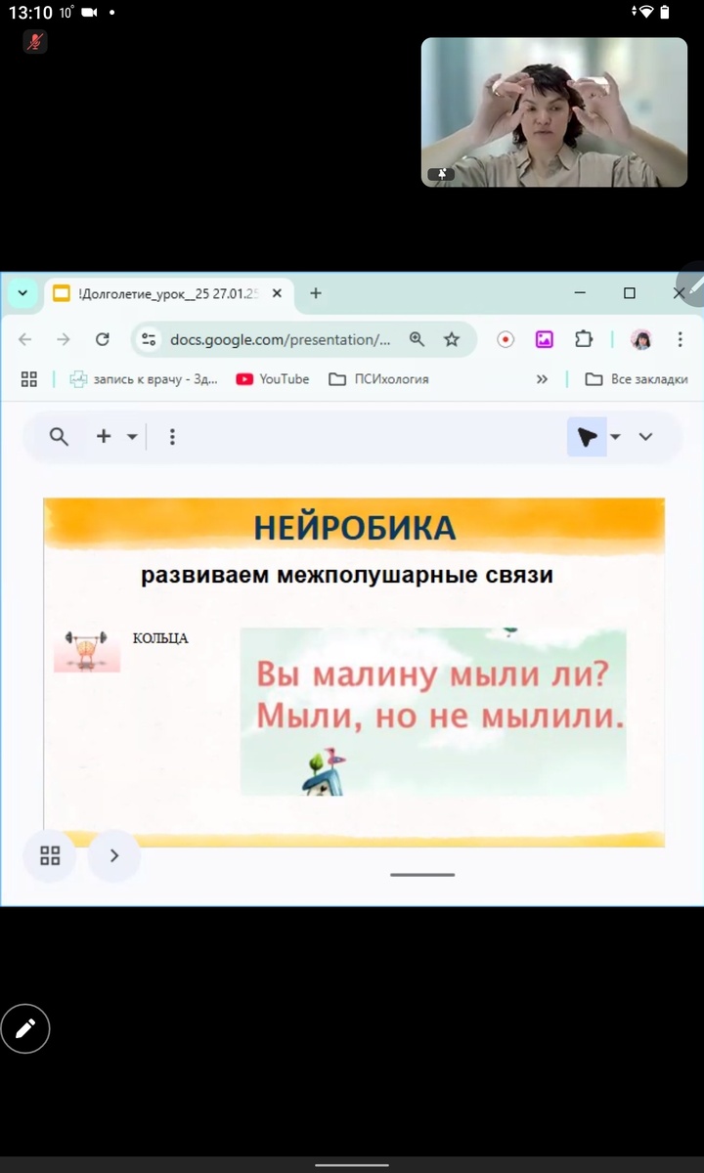Image resolution: width=704 pixels, height=1173 pixels.
Task: Click the КОЛЬЦА label on slide
Action: [160, 638]
